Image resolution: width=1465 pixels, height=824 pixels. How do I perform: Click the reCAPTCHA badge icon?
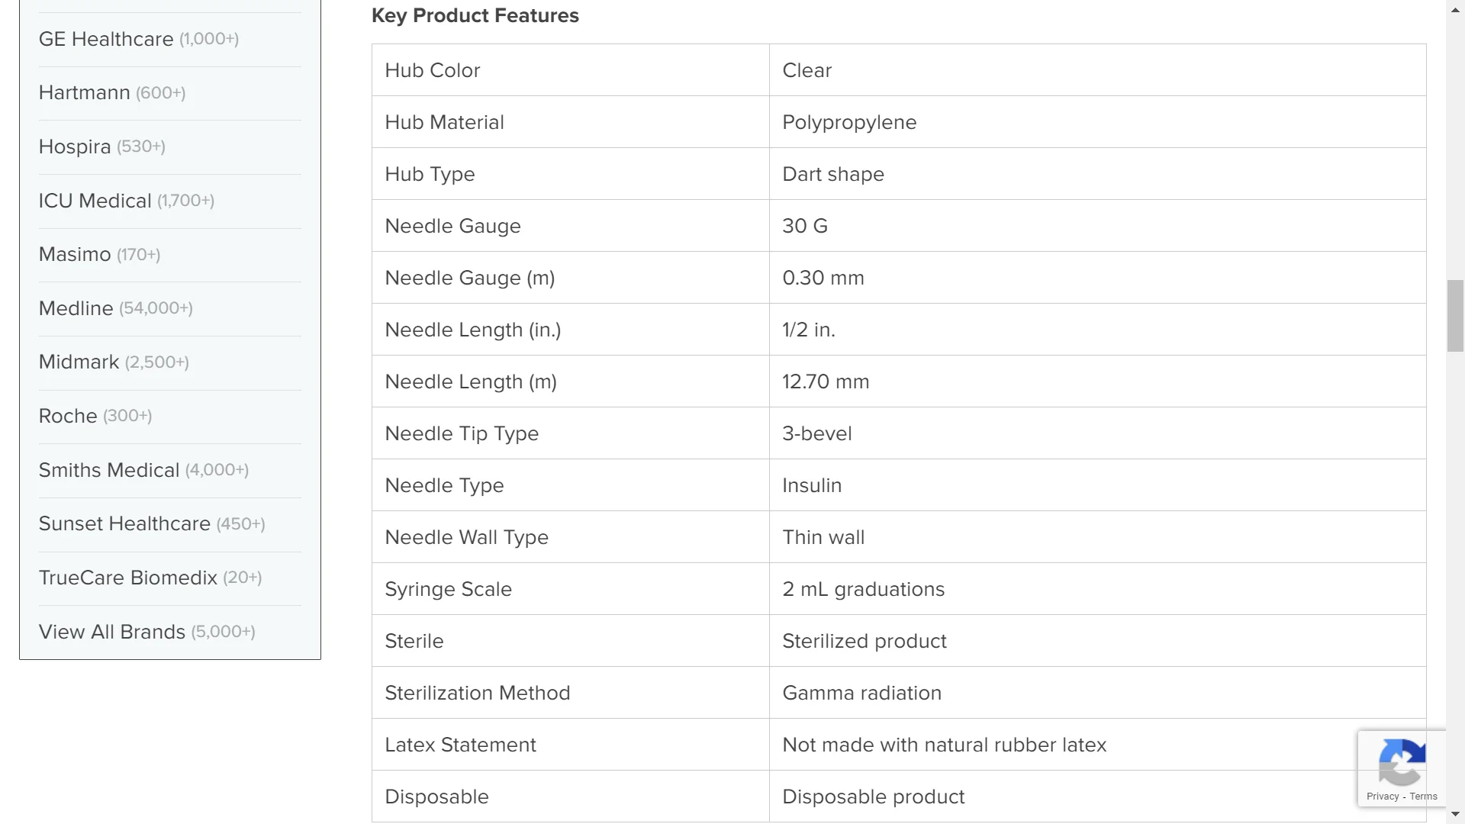pos(1402,761)
